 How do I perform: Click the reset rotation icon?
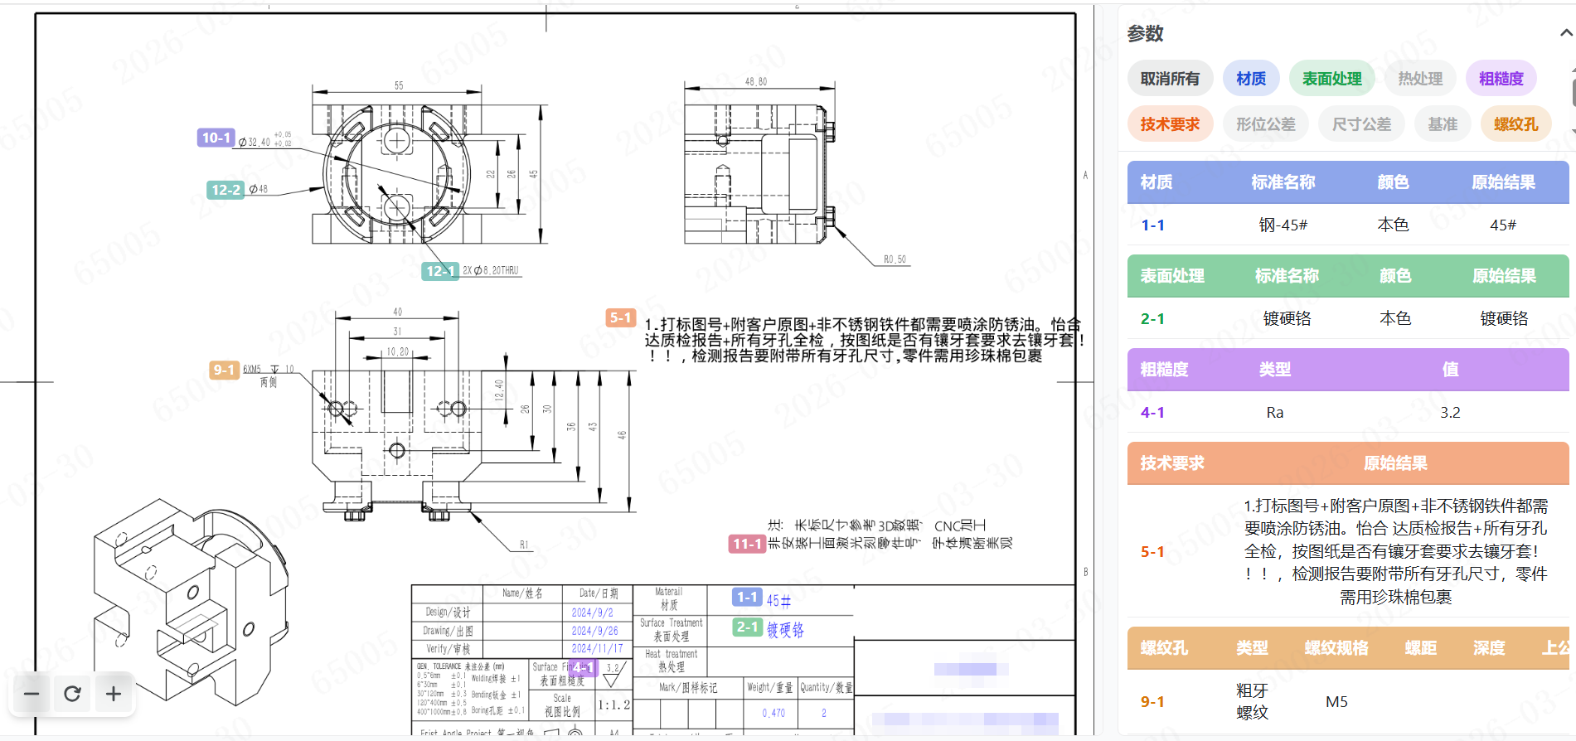(x=72, y=694)
